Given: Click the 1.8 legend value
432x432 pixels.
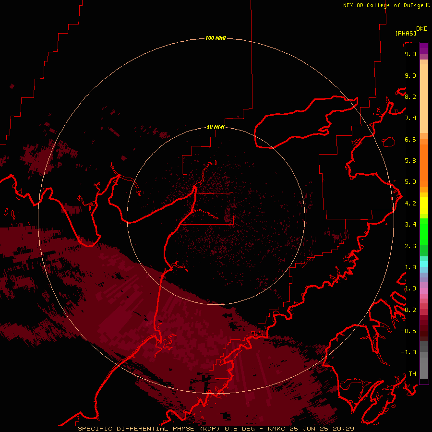Looking at the screenshot, I should 410,267.
